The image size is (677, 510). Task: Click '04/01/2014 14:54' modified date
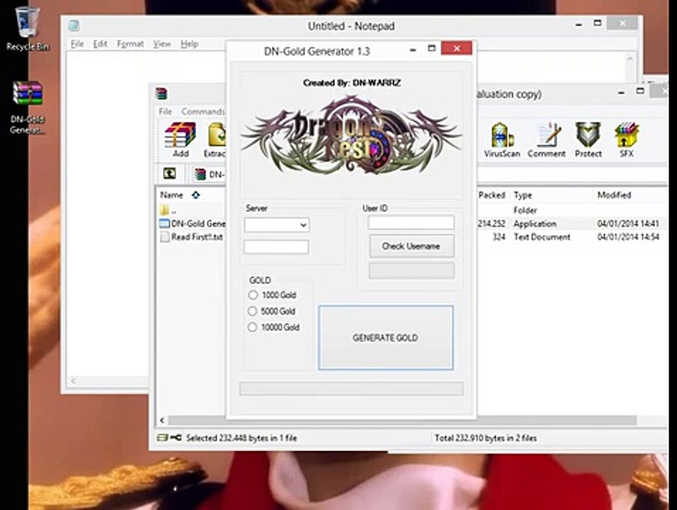tap(628, 237)
